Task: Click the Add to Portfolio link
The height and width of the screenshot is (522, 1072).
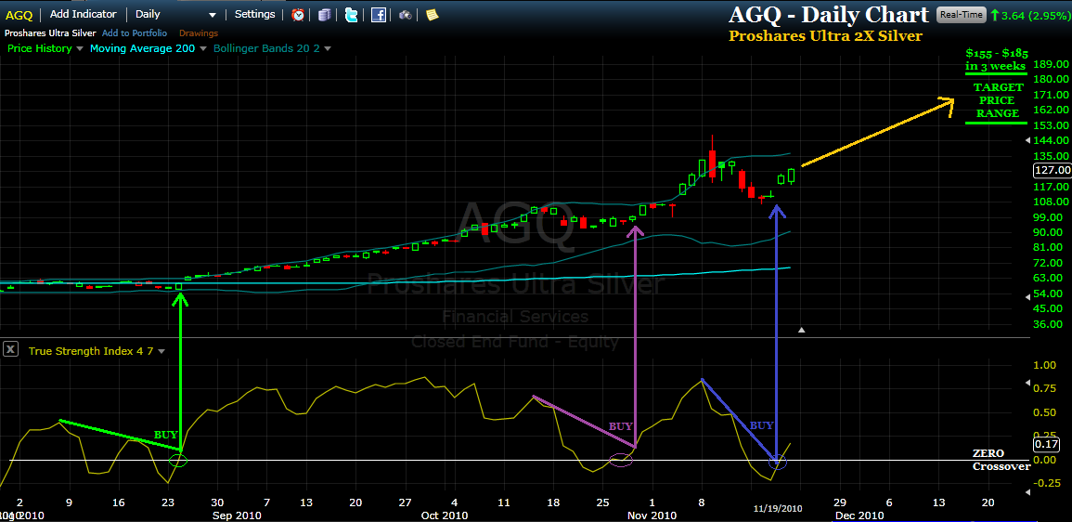Action: pos(136,33)
